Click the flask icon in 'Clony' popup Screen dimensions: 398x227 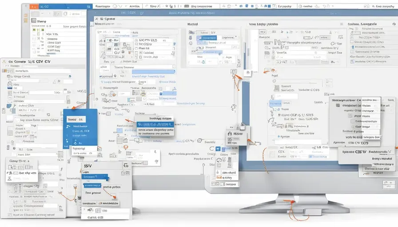tap(9, 179)
